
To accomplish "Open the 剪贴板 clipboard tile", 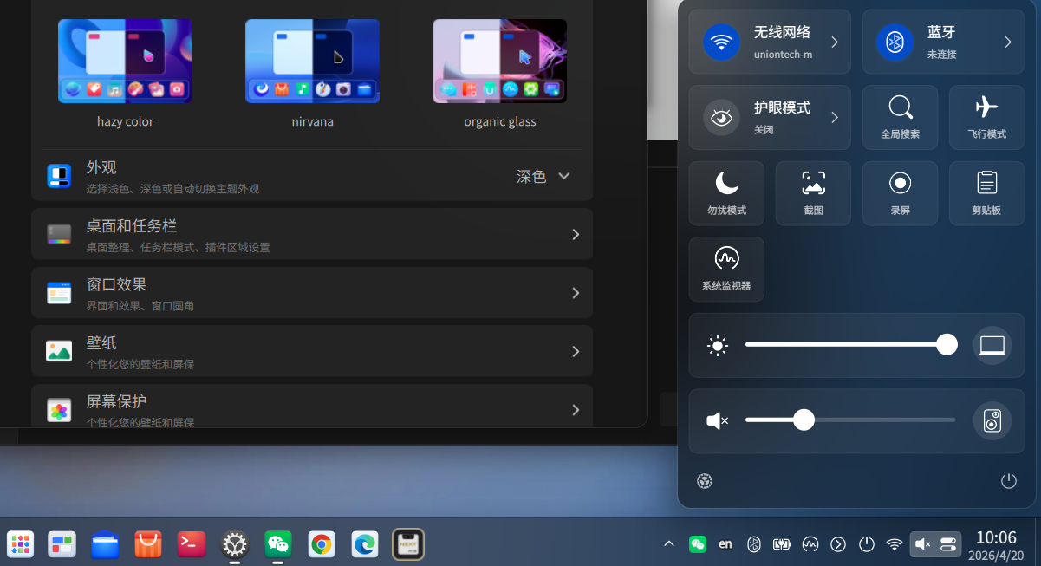I will pyautogui.click(x=986, y=193).
